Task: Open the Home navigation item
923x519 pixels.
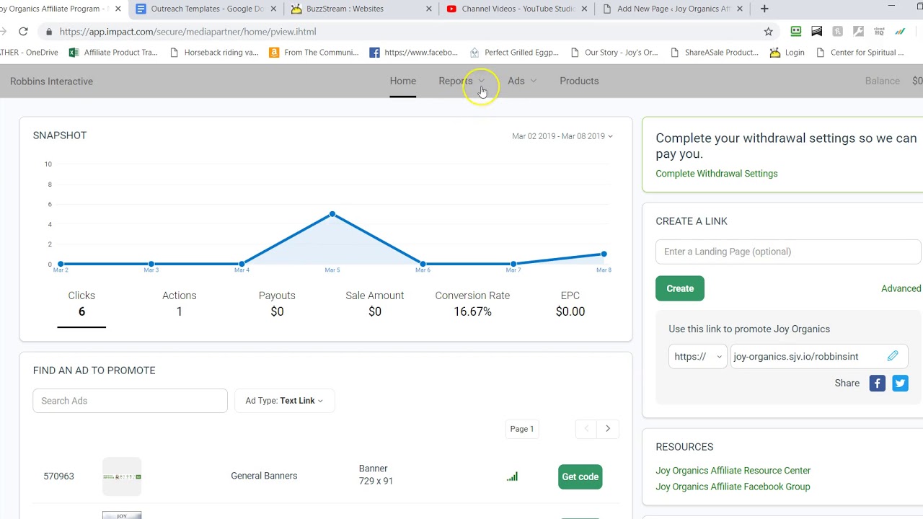Action: tap(403, 81)
